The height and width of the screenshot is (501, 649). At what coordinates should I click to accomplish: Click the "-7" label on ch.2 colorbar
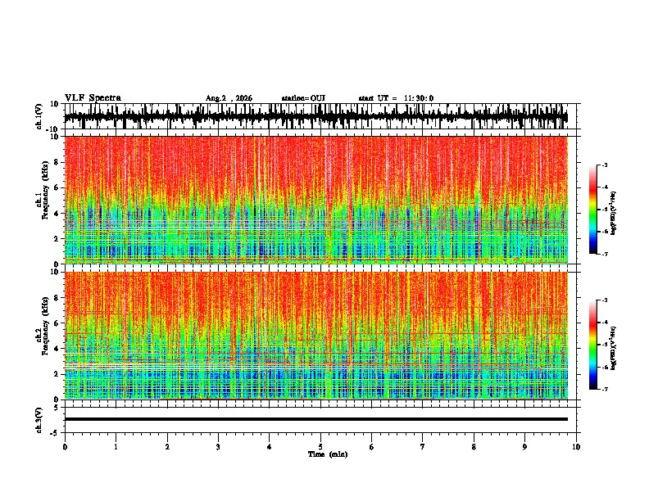(604, 390)
